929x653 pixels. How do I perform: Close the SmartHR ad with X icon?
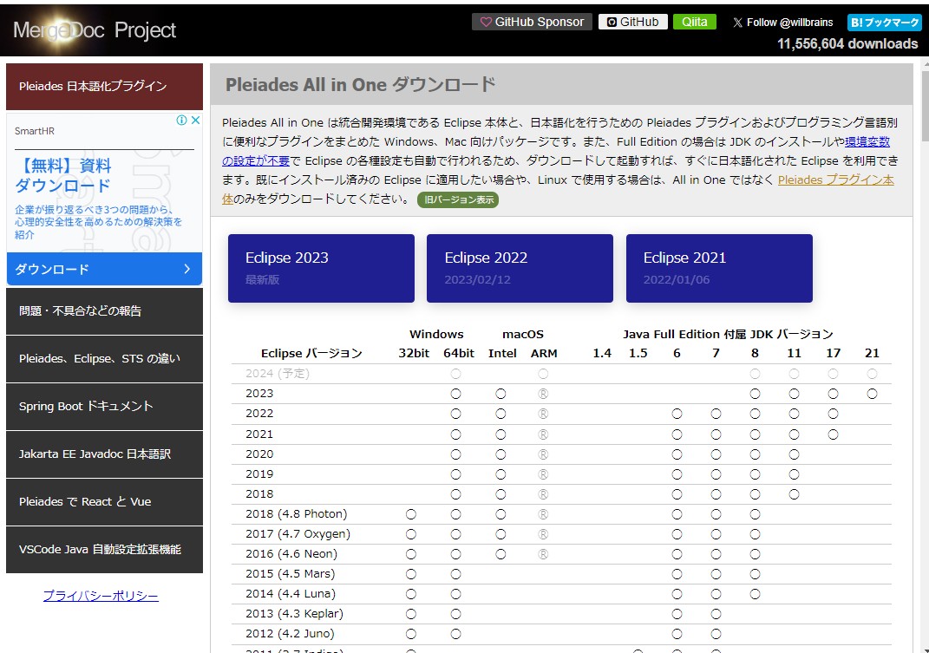pos(196,121)
